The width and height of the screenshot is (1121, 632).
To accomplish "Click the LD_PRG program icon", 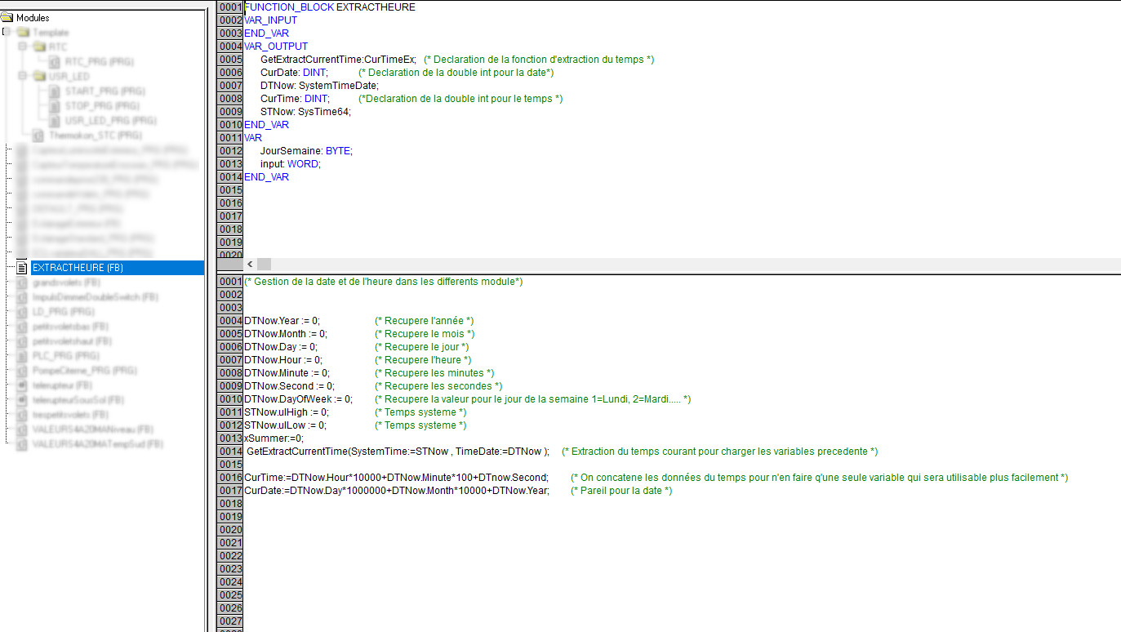I will (x=22, y=311).
